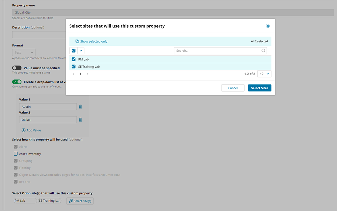
Task: Uncheck the SE Training Lab checkbox
Action: point(73,66)
